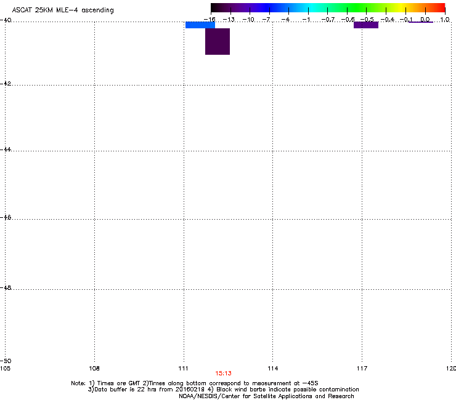
Task: Click the 0.0 color scale label
Action: (x=425, y=20)
